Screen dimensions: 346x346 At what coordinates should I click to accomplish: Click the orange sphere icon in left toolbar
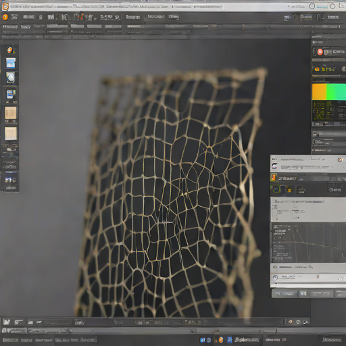(x=10, y=50)
